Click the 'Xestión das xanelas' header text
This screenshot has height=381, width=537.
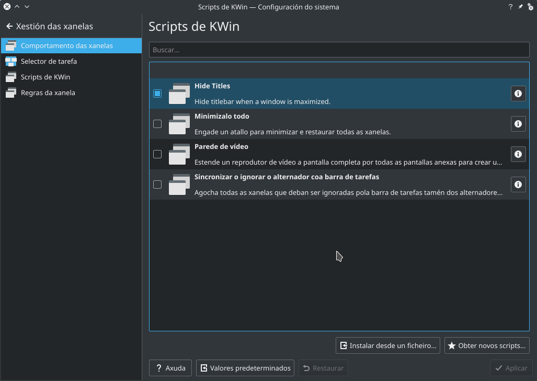54,26
